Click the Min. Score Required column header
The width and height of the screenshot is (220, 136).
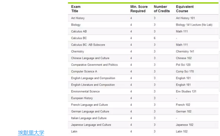139,9
